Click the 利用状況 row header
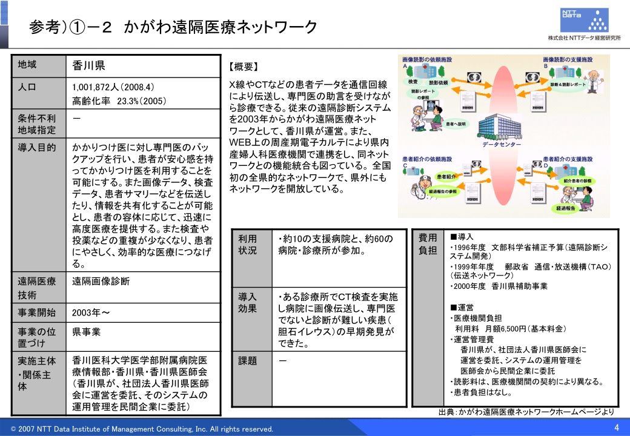 pos(252,258)
